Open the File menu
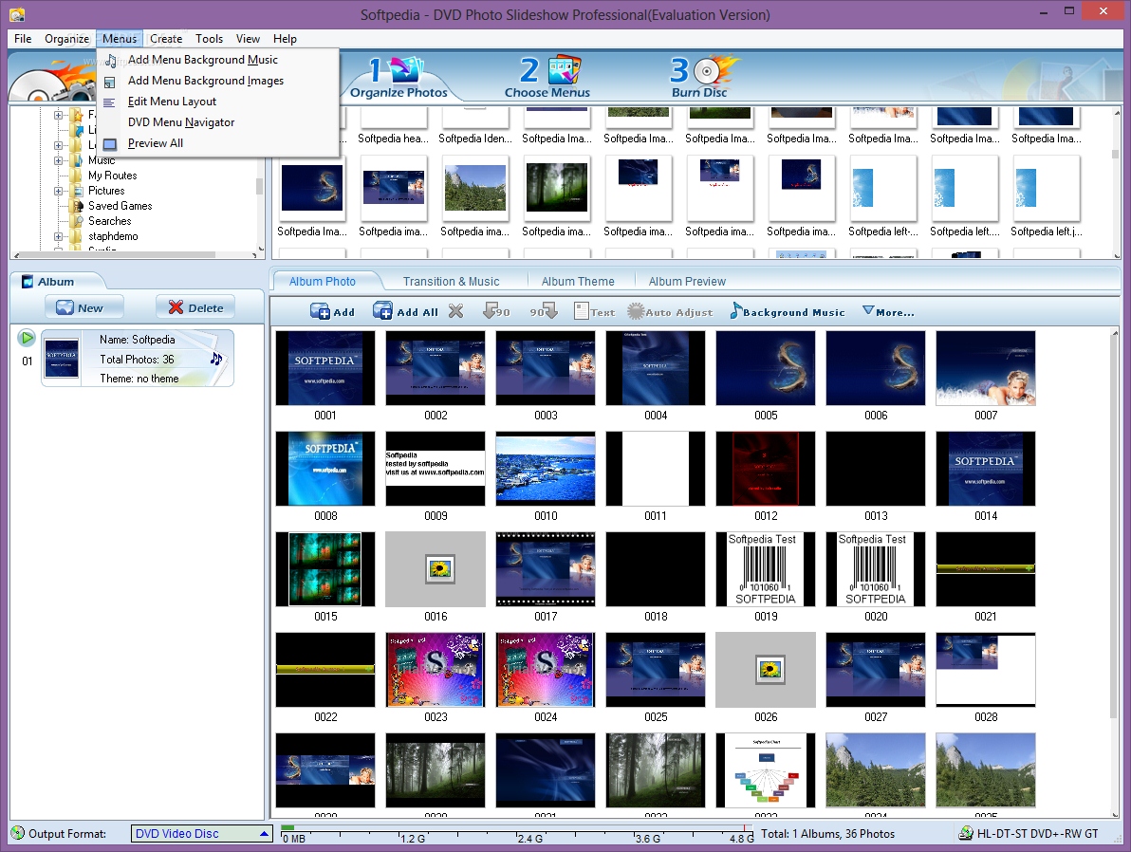1131x852 pixels. pyautogui.click(x=23, y=38)
